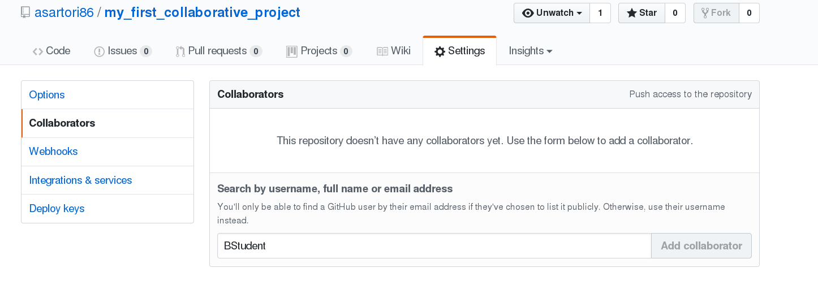This screenshot has width=818, height=289.
Task: Select Webhooks in settings sidebar
Action: tap(53, 152)
